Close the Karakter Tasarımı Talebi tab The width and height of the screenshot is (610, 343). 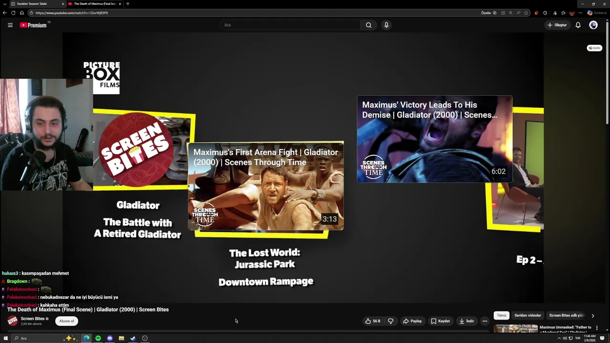[x=62, y=4]
